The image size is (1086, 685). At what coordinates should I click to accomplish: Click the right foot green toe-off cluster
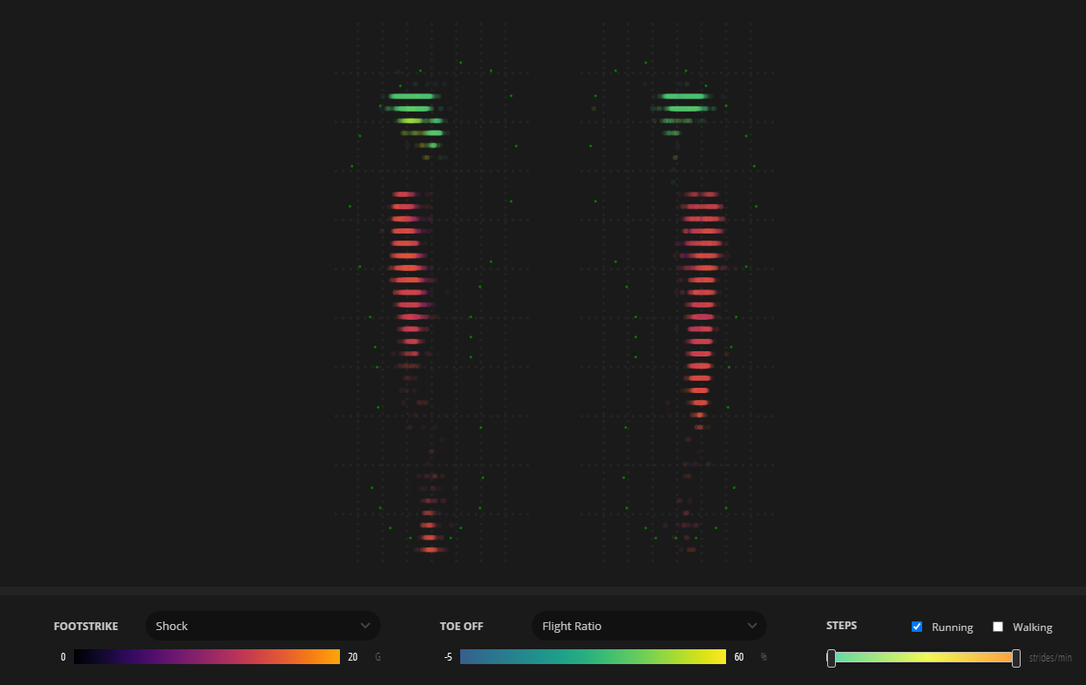(x=684, y=103)
